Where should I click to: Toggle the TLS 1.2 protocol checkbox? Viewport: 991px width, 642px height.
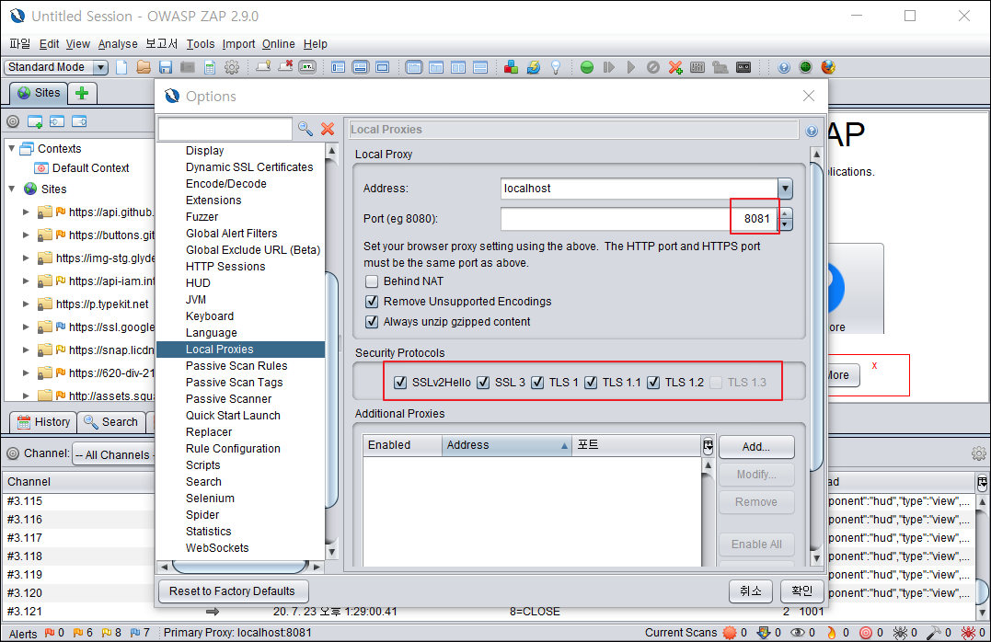tap(653, 383)
